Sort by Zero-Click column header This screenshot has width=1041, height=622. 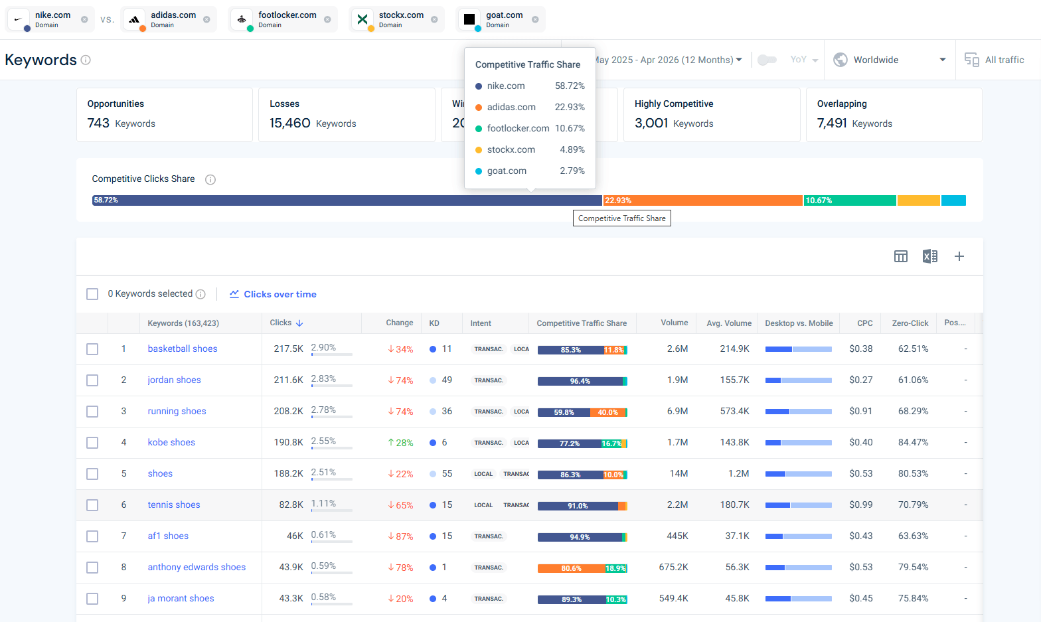pos(910,323)
